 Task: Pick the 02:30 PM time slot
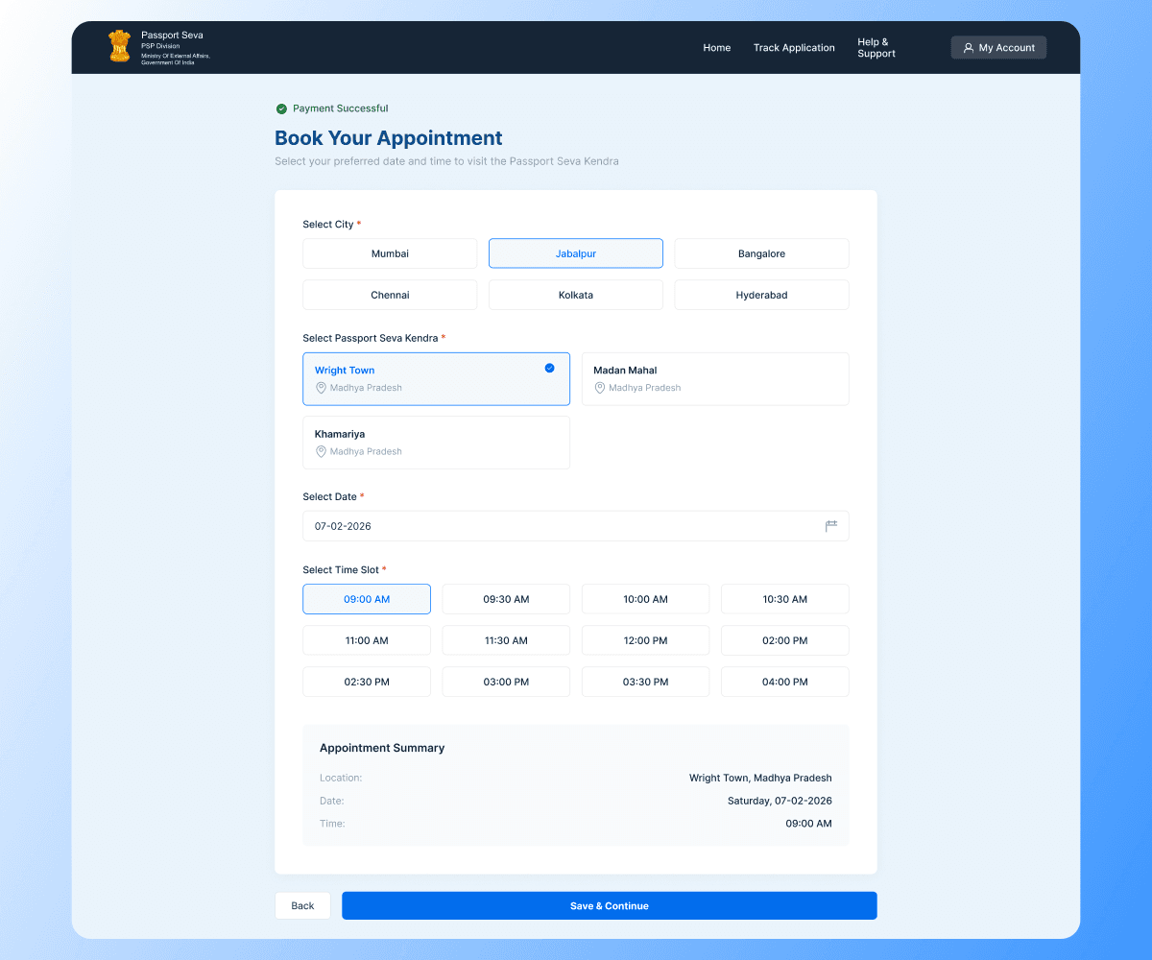(367, 682)
